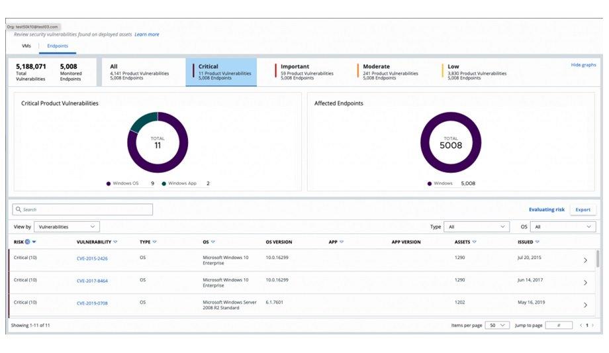Open the Type filter dropdown

476,227
